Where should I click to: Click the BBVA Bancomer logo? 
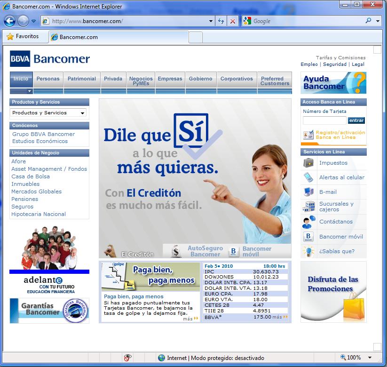coord(49,59)
